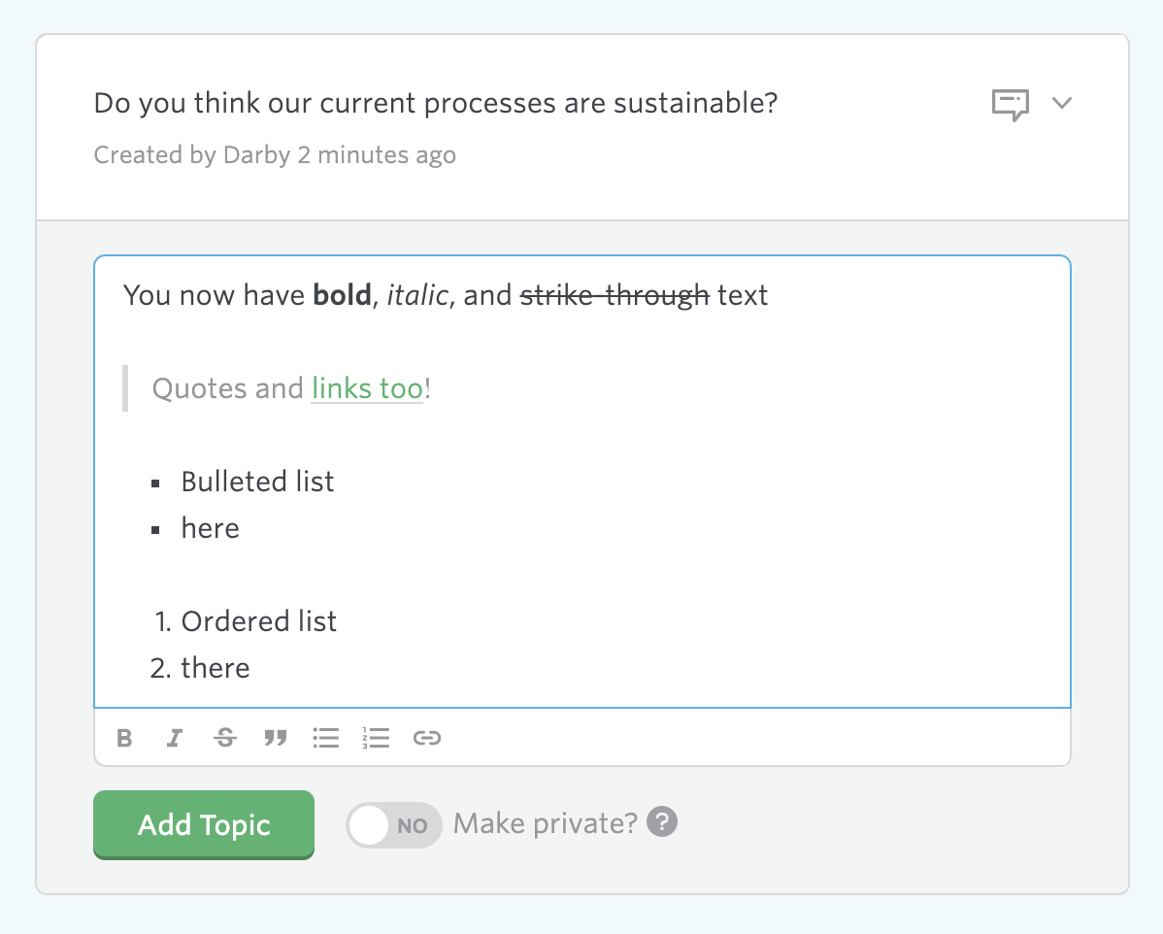Click the bulleted list toolbar icon
Image resolution: width=1163 pixels, height=934 pixels.
pos(326,738)
